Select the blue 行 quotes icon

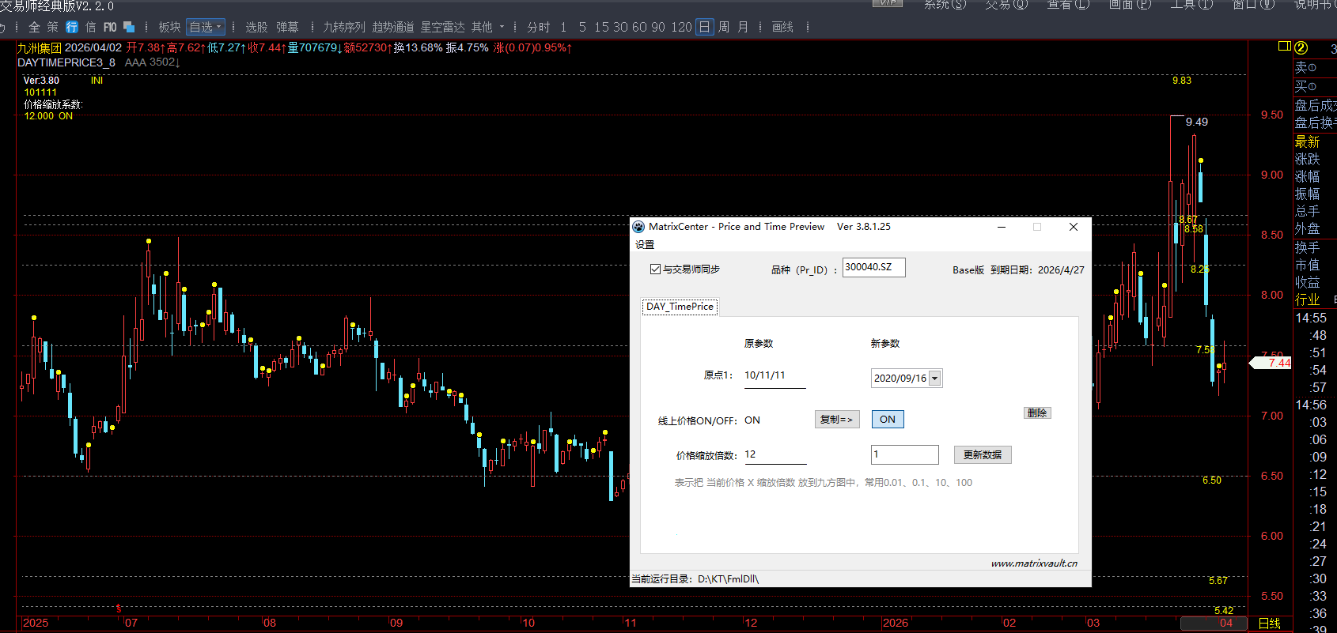point(72,27)
